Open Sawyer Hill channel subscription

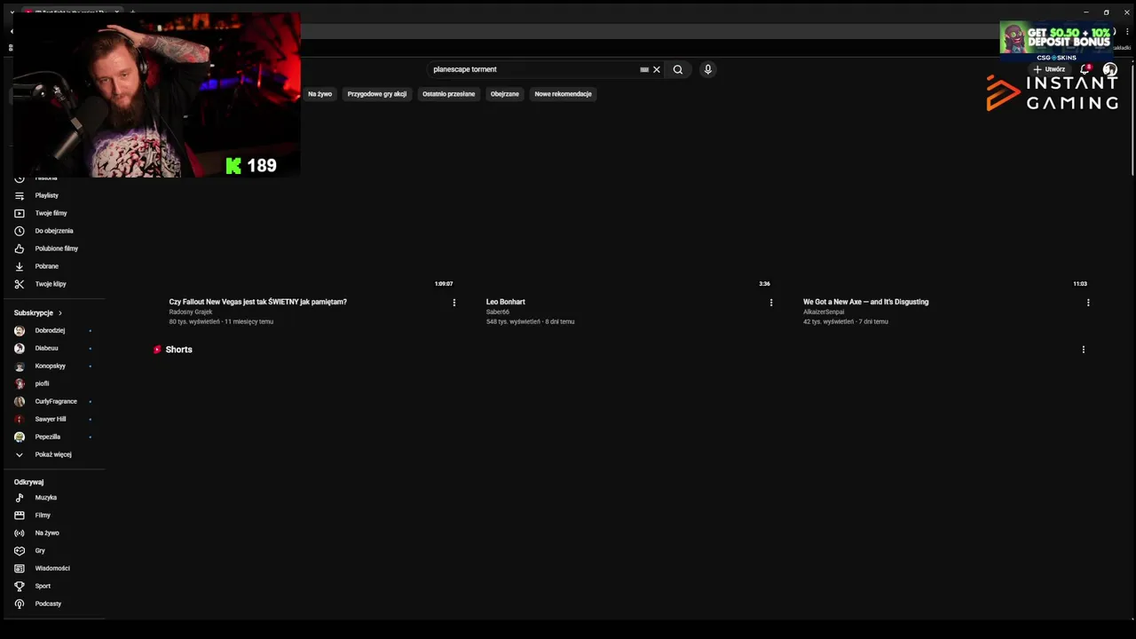tap(53, 419)
